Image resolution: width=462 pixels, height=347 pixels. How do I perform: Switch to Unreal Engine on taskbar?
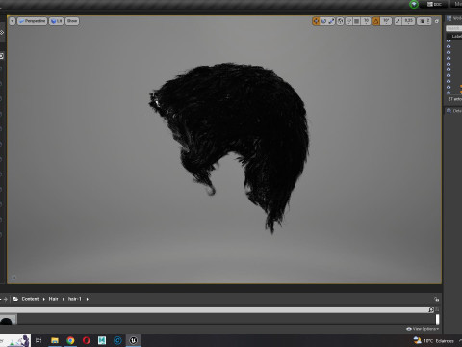tap(134, 340)
